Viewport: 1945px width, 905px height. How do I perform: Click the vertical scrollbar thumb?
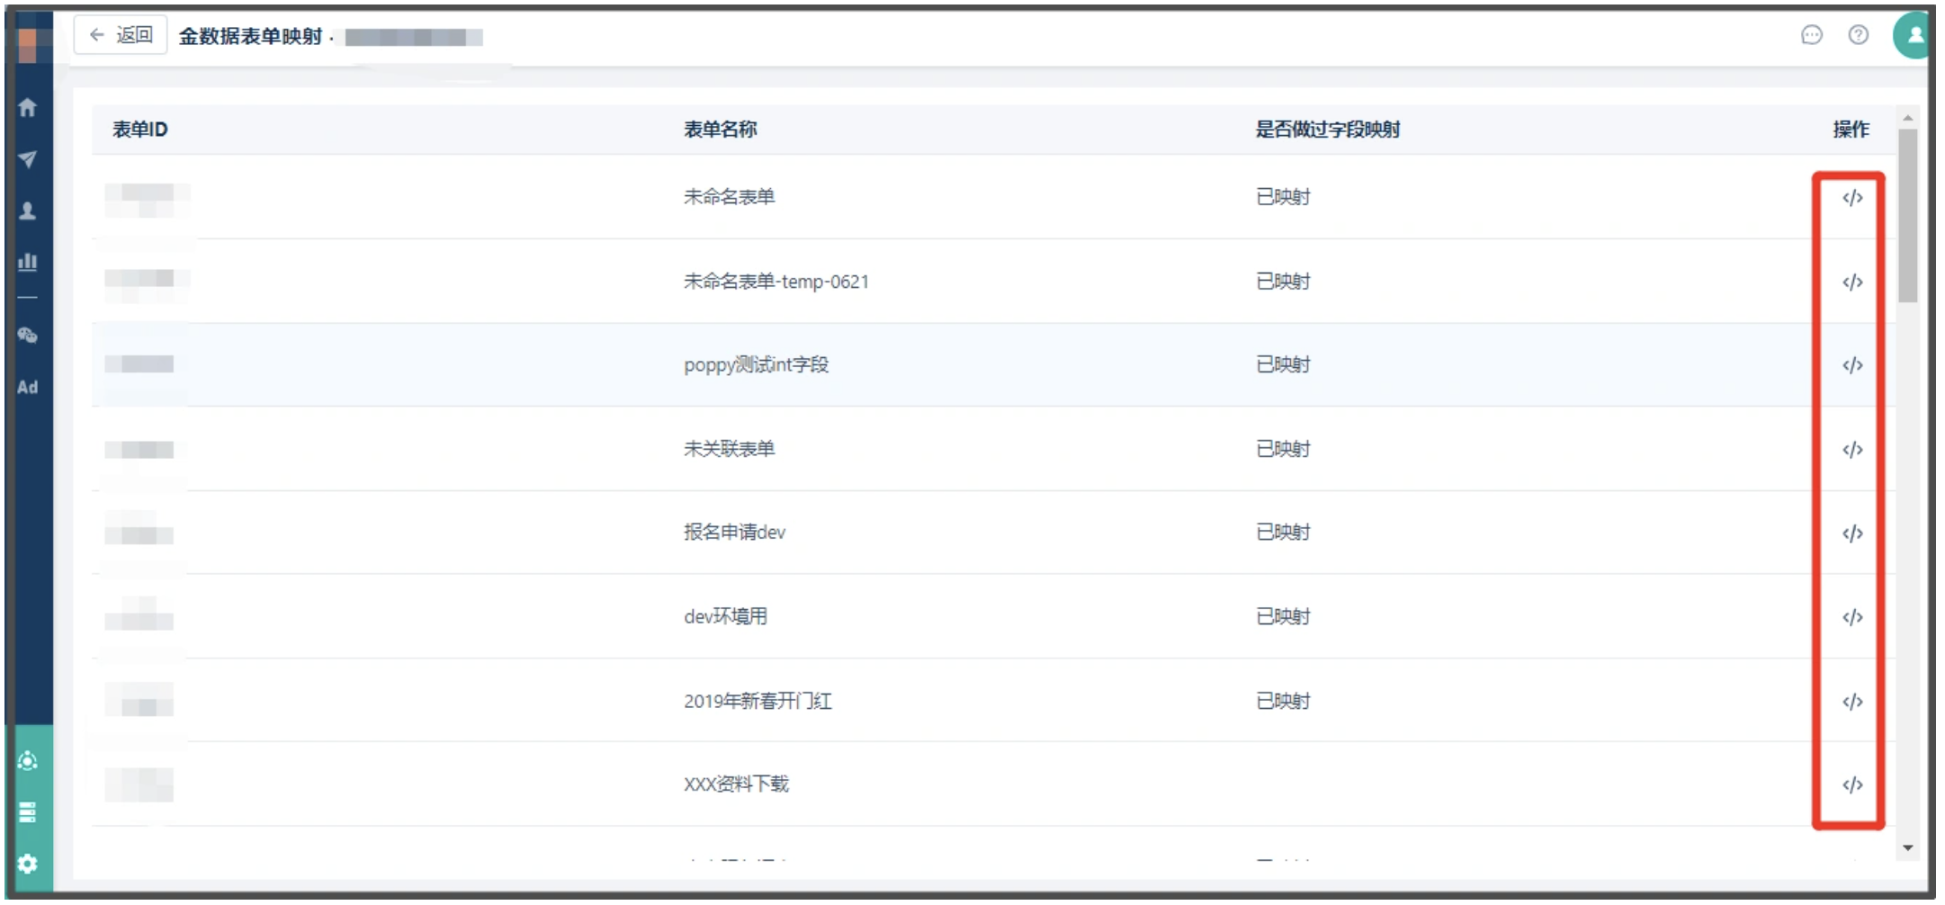tap(1907, 216)
